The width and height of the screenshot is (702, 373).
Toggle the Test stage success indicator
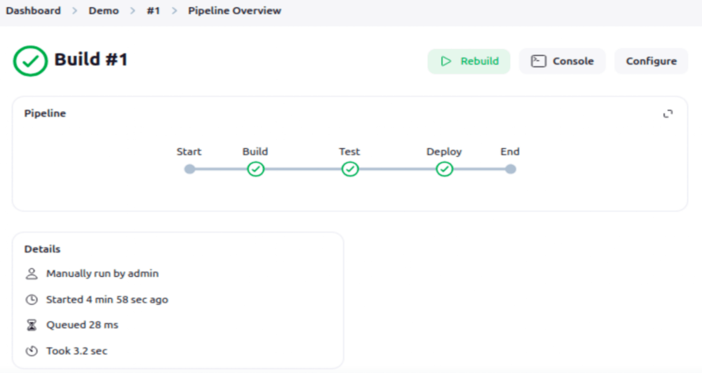[x=350, y=169]
